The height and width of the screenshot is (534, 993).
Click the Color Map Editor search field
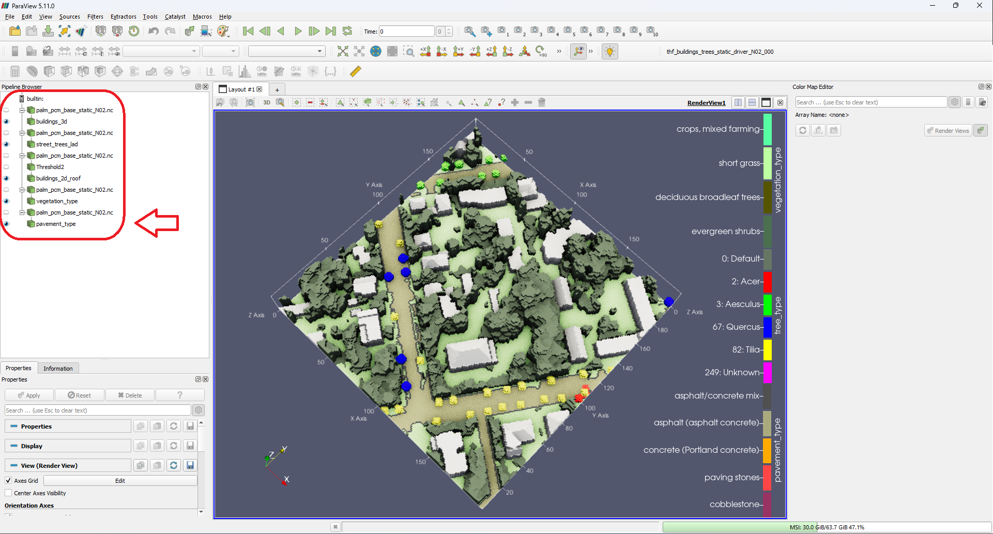coord(871,102)
